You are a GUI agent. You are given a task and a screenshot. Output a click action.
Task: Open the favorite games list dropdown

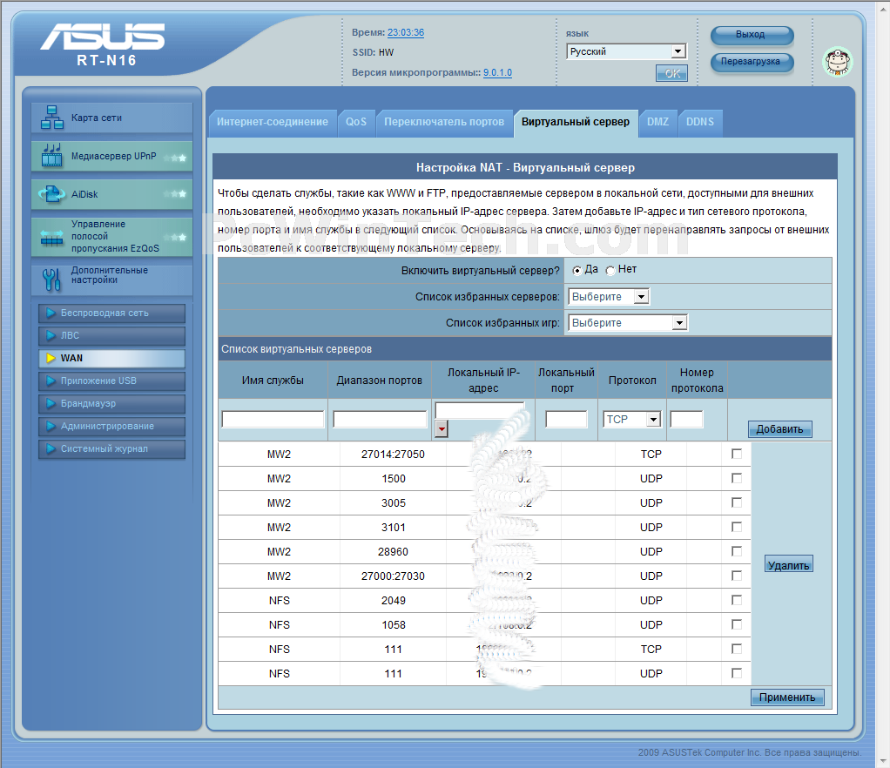tap(628, 322)
